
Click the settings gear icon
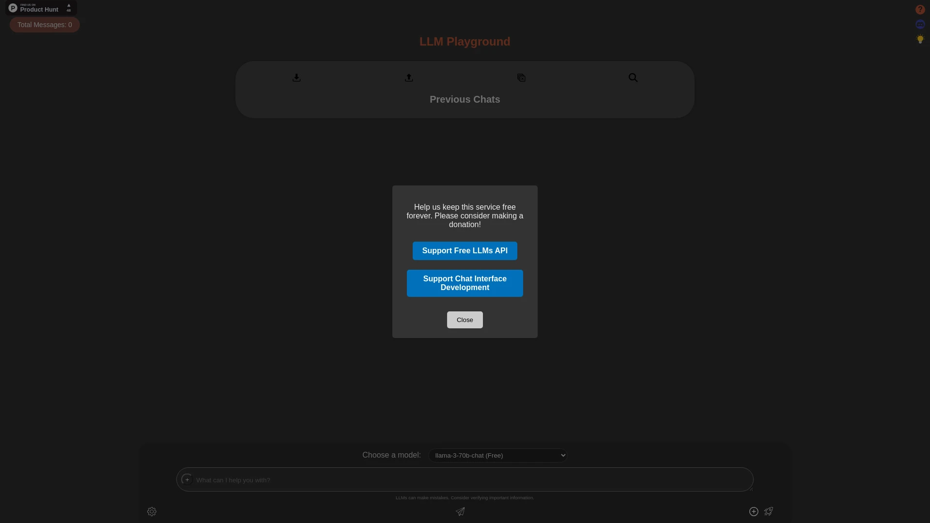coord(152,511)
